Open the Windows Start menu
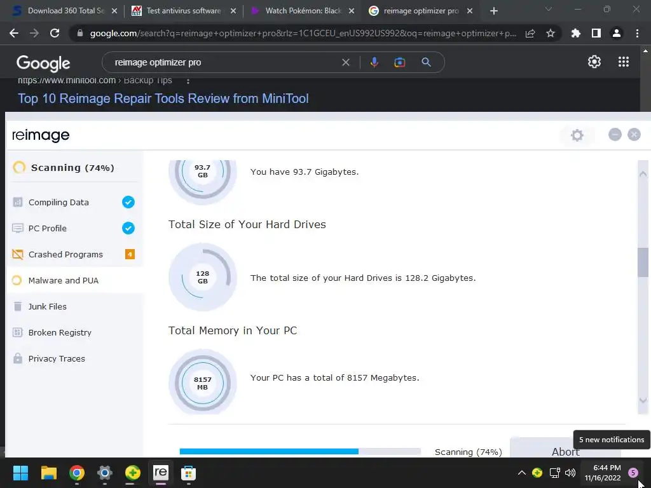651x488 pixels. [20, 473]
